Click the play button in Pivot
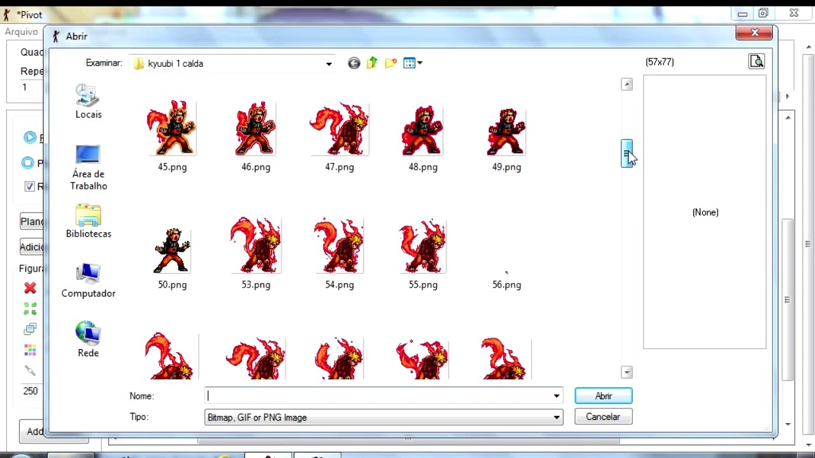 coord(30,137)
